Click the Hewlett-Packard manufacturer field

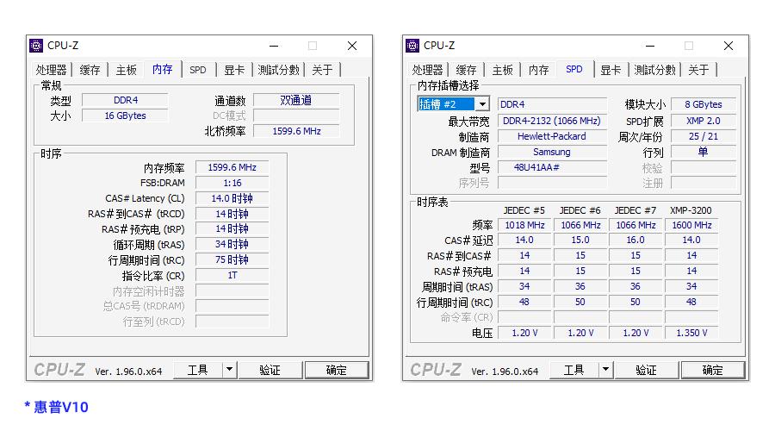click(x=552, y=136)
